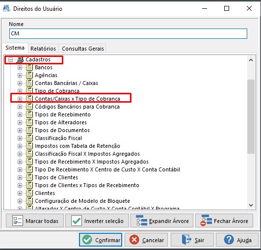
Task: Click the vertical scrollbar thumb
Action: (251, 116)
